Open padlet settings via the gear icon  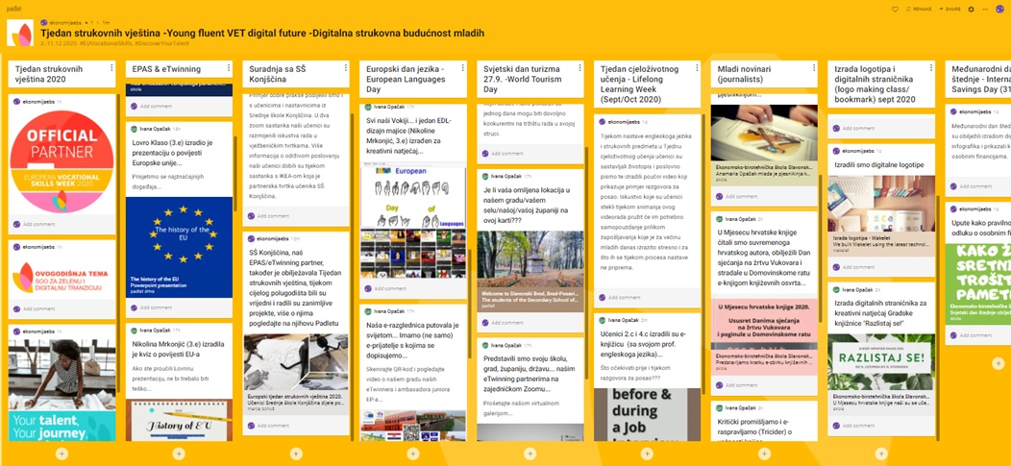point(972,9)
